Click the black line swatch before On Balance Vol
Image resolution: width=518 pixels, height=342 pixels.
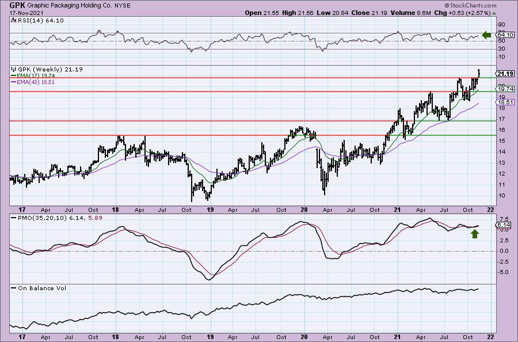[x=13, y=288]
